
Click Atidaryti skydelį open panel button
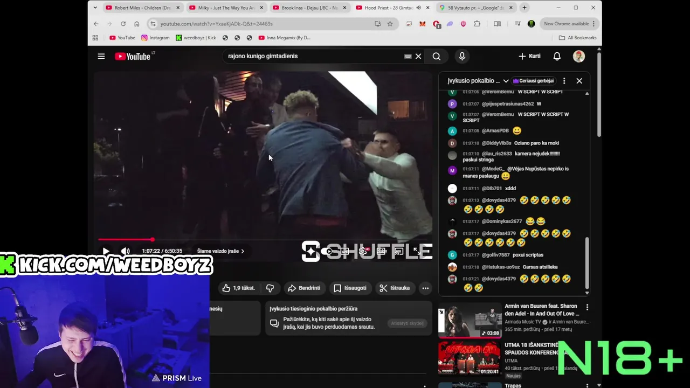tap(407, 323)
